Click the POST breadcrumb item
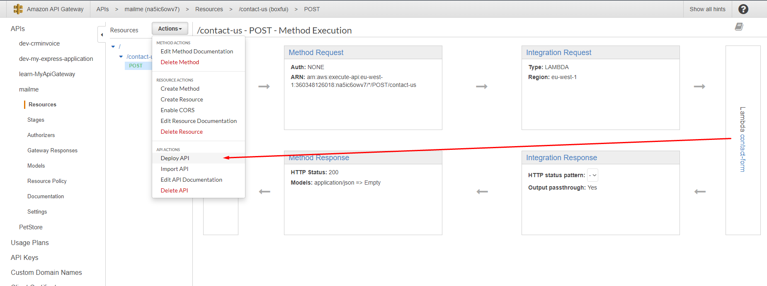 click(312, 9)
